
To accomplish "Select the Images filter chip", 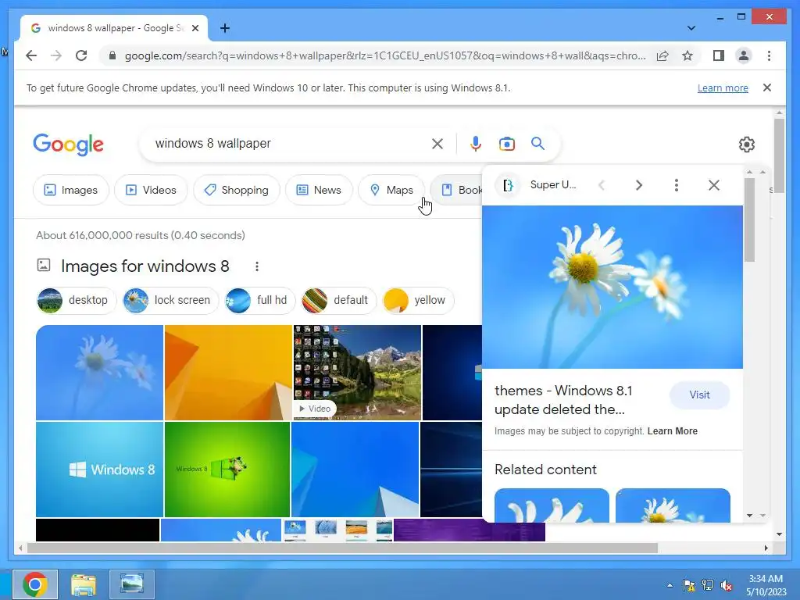I will tap(71, 190).
